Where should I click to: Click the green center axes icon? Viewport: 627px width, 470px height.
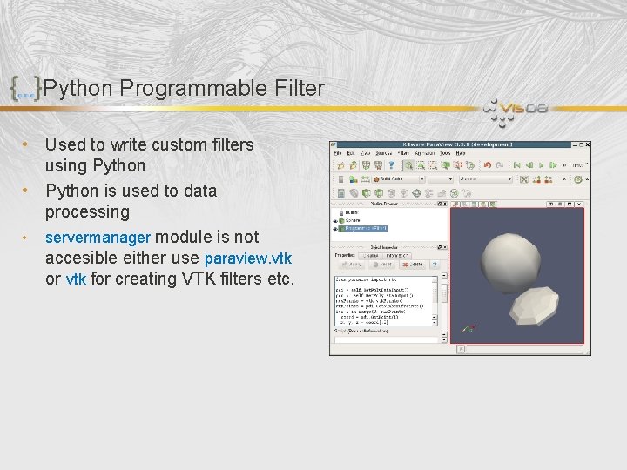(578, 179)
